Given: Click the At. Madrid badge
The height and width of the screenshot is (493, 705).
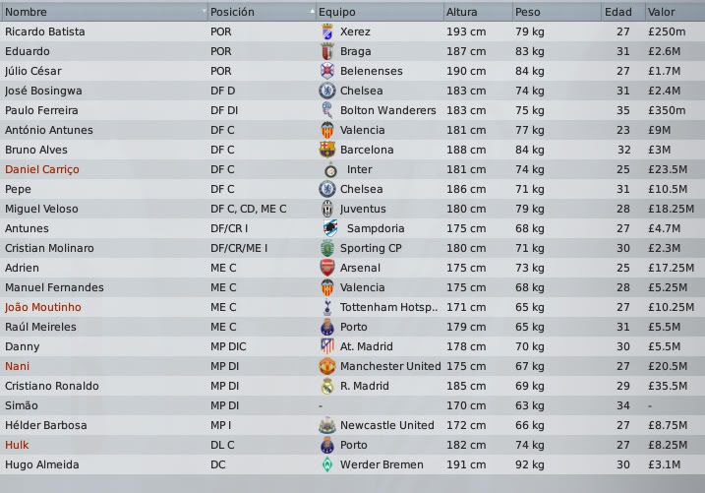Looking at the screenshot, I should point(327,346).
